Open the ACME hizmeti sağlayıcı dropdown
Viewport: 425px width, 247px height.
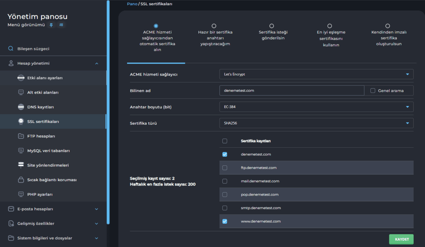tap(316, 74)
